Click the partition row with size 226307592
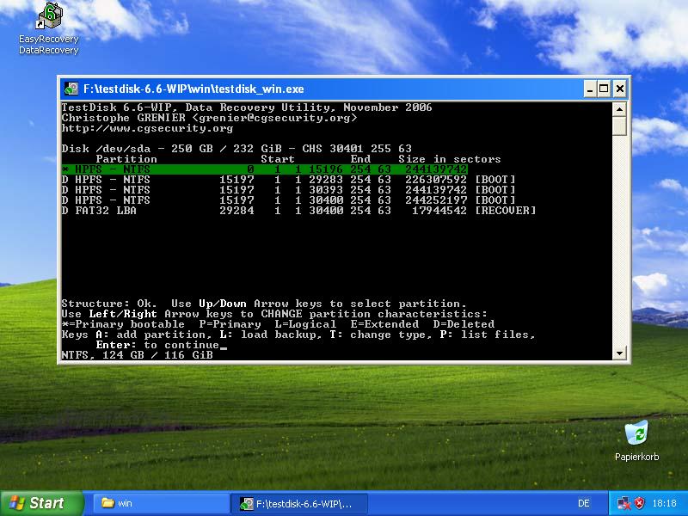Screen dimensions: 688x516 (289, 180)
